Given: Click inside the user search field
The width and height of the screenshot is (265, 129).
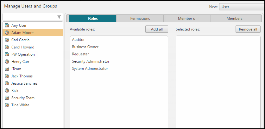Looking at the screenshot, I should 29,17.
